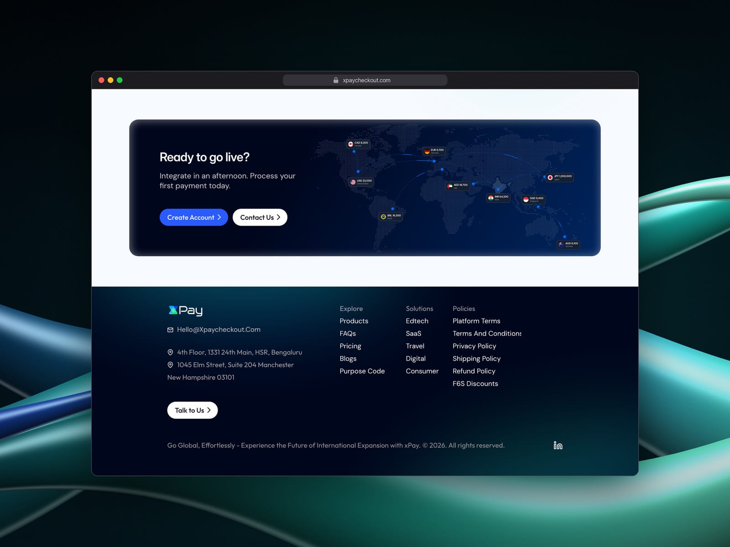Screen dimensions: 730x547
Task: Click the location pin beside Bengaluru address
Action: (170, 352)
